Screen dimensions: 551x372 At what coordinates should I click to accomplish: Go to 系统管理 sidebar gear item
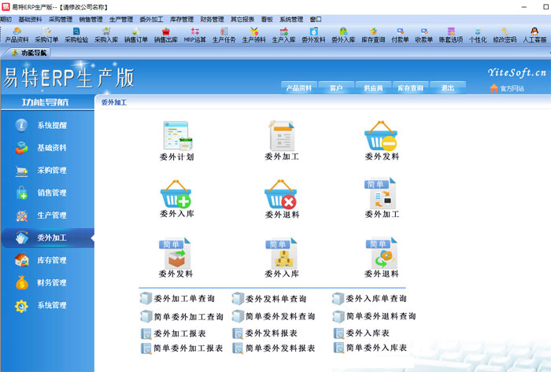pyautogui.click(x=51, y=305)
